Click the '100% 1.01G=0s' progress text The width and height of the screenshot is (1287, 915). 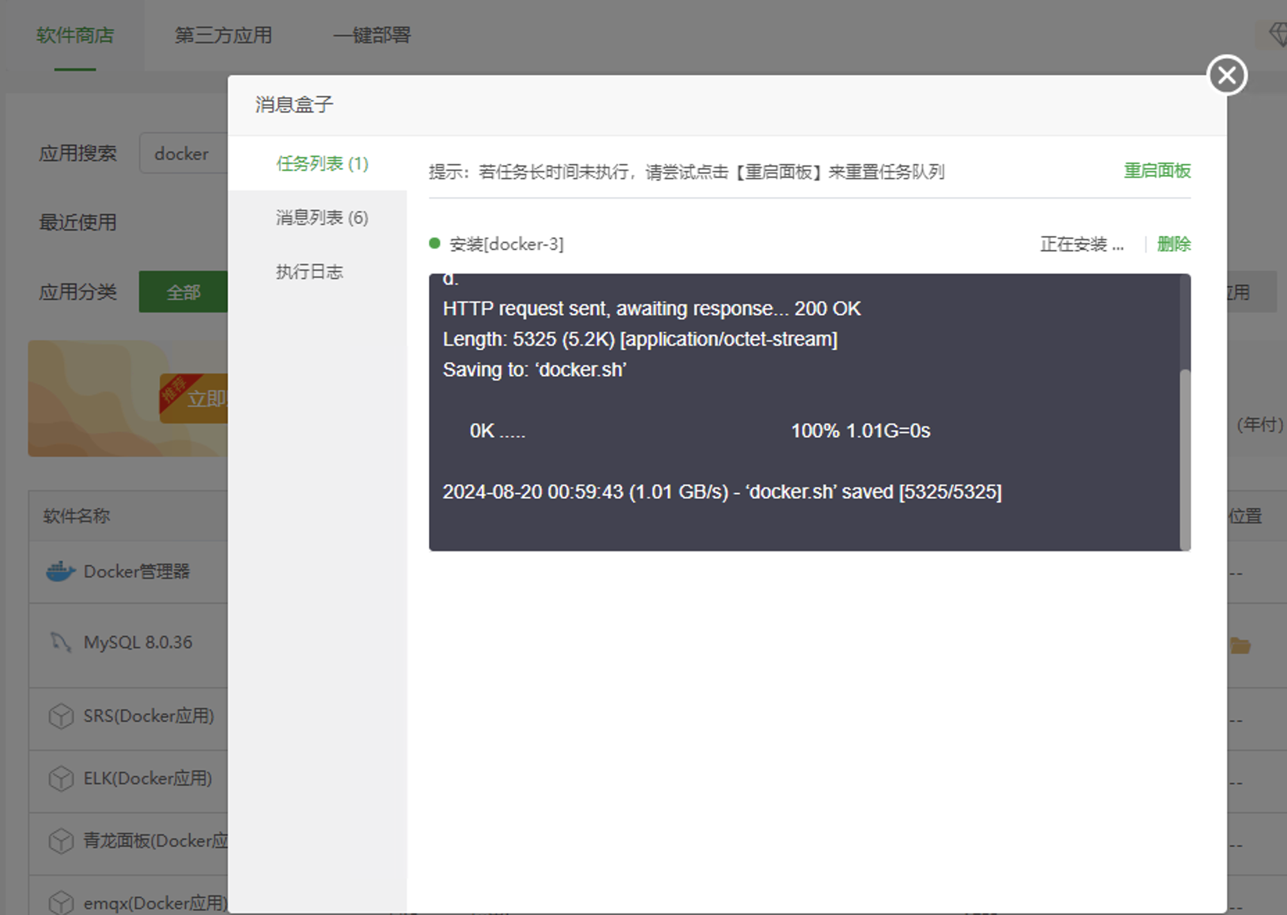click(x=861, y=431)
